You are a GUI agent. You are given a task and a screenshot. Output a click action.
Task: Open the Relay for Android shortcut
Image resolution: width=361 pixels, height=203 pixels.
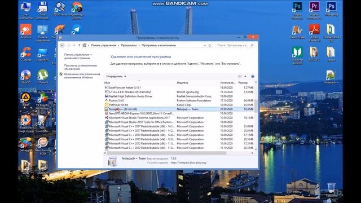click(x=297, y=55)
